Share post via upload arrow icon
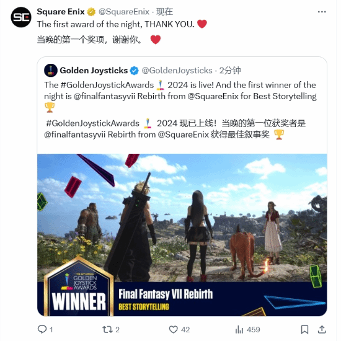This screenshot has height=341, width=341. 322,329
